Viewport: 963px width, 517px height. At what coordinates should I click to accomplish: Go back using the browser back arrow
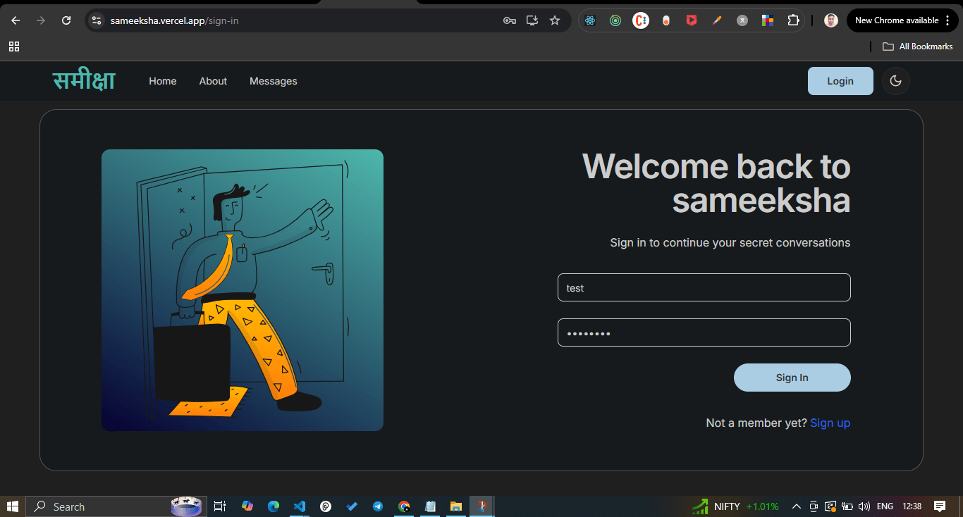(x=16, y=20)
